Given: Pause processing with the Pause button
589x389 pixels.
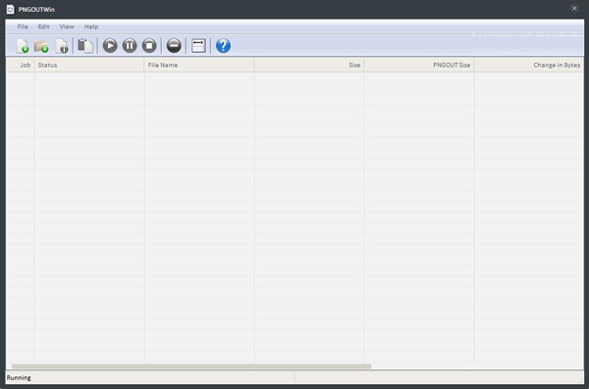Looking at the screenshot, I should click(130, 46).
